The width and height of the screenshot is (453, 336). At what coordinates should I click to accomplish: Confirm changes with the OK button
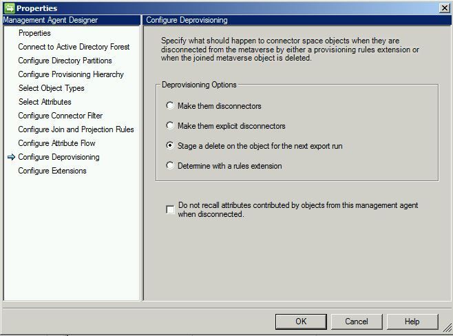coord(301,322)
